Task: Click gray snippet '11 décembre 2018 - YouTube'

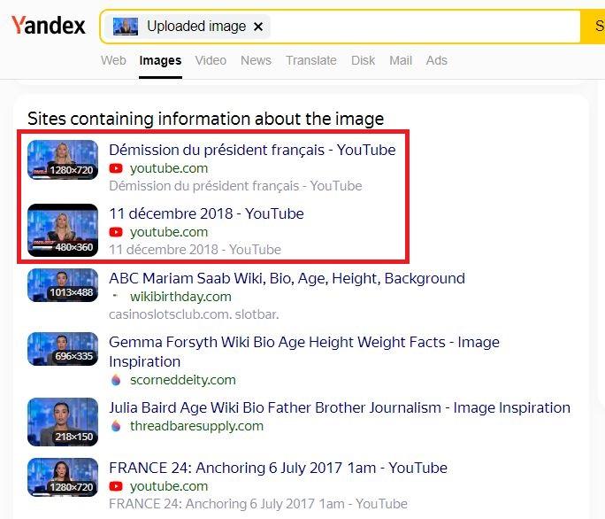Action: point(195,250)
